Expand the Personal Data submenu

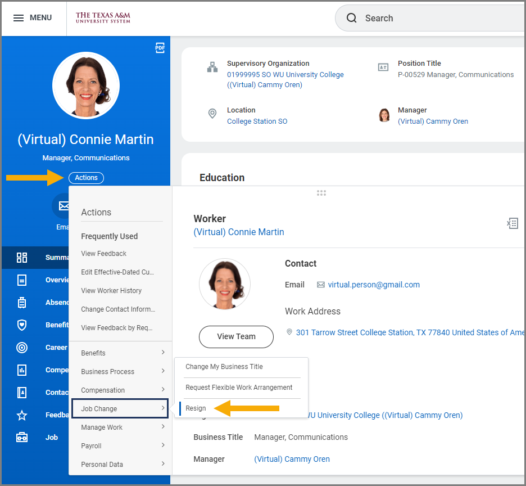click(120, 464)
